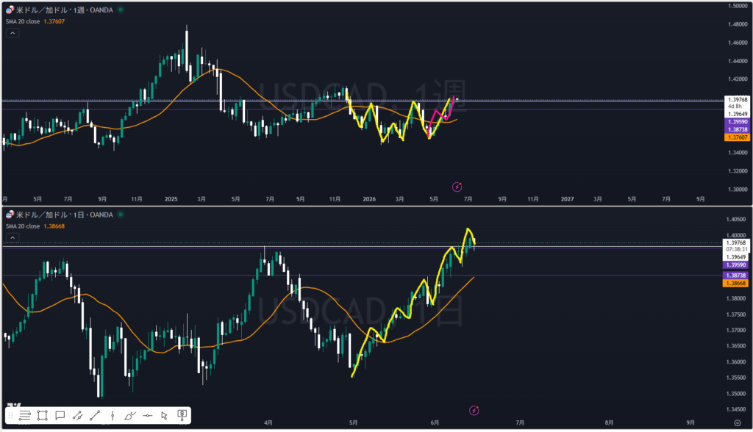This screenshot has width=753, height=432.
Task: Click the 4d 8h countdown on weekly scale
Action: coord(735,107)
